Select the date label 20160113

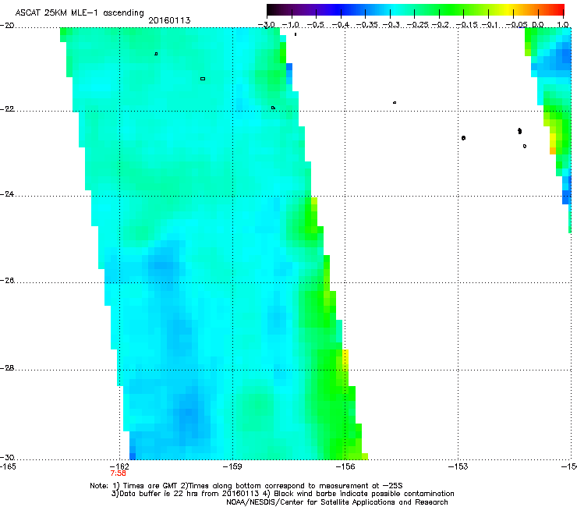(169, 20)
